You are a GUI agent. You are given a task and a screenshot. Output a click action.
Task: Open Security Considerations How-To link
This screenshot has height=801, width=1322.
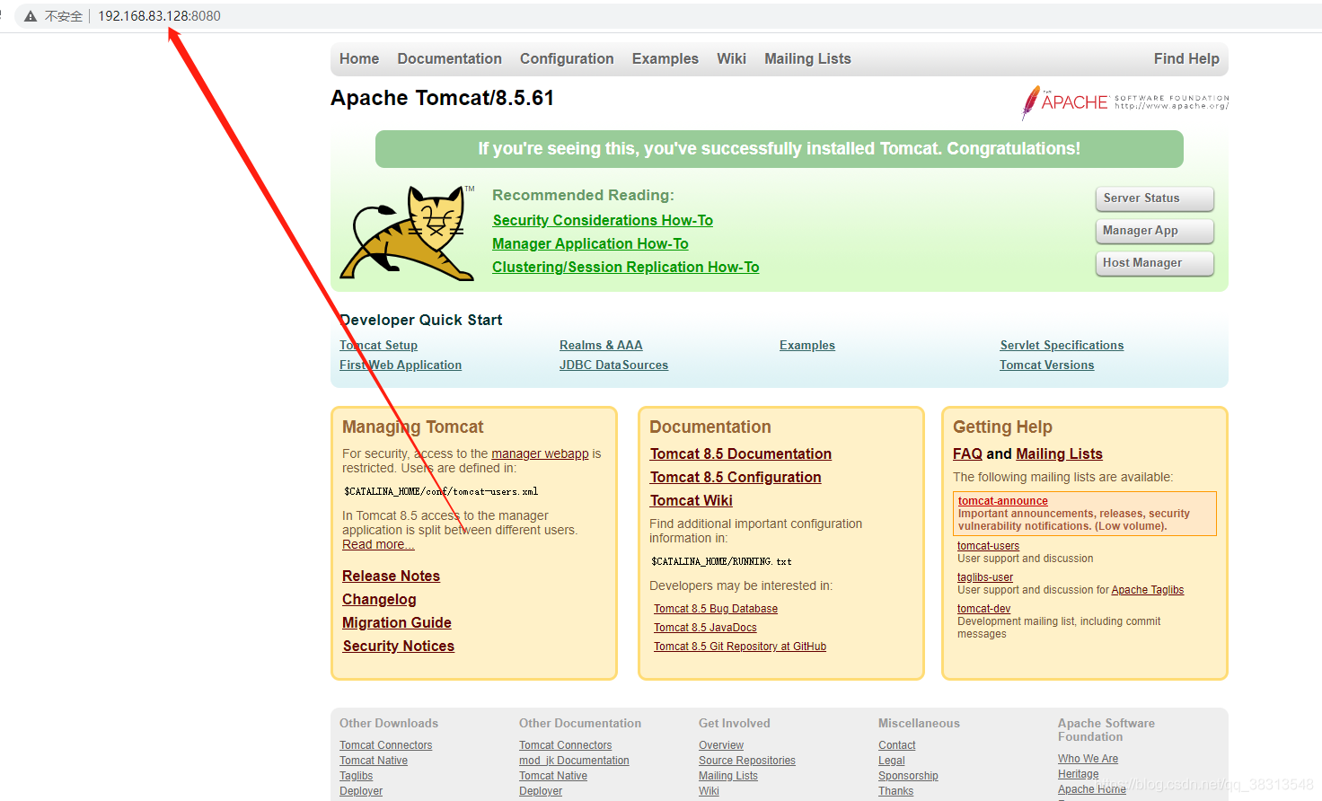pos(603,221)
